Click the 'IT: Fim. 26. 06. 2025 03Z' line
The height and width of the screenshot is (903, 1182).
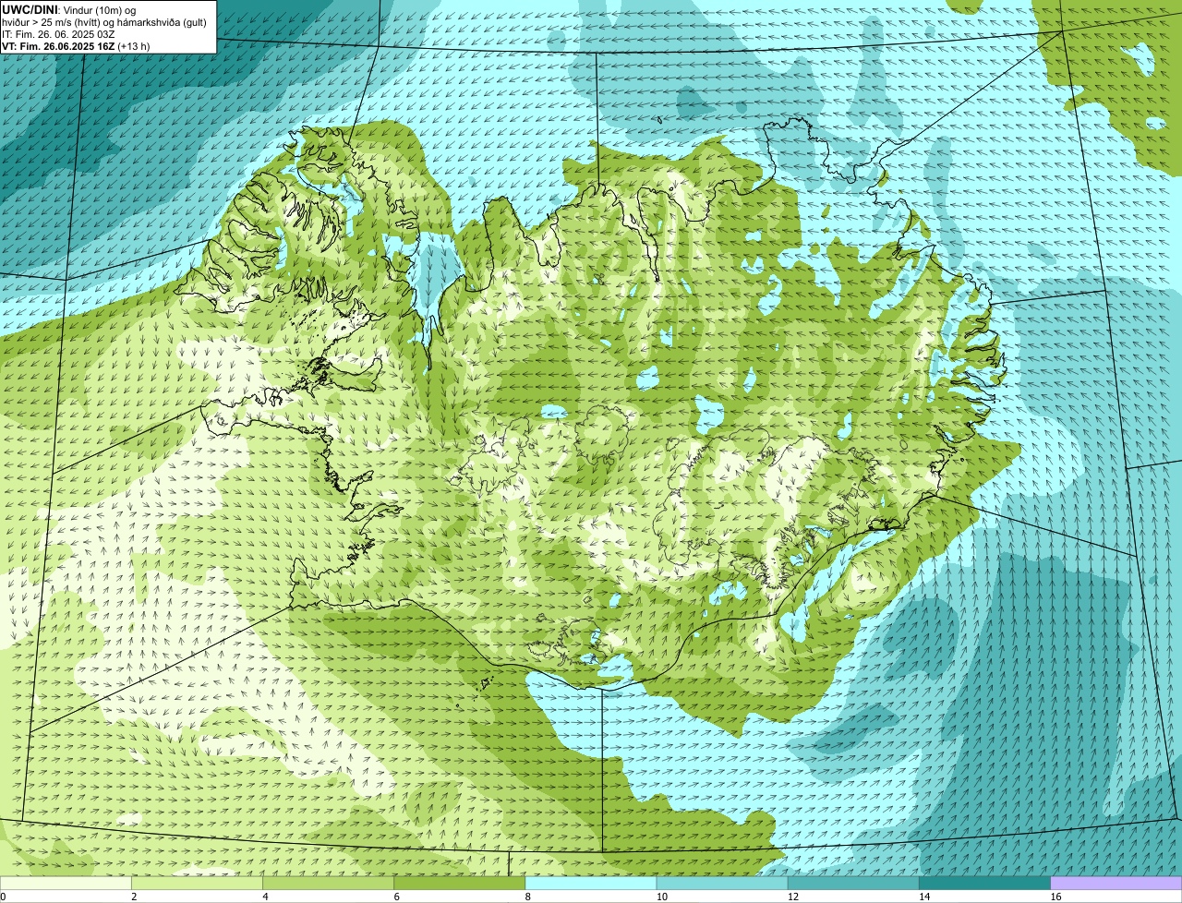point(58,34)
